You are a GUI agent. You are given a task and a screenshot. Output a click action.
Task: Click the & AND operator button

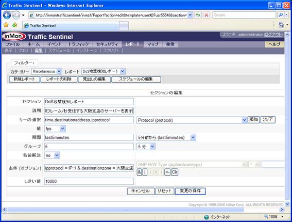[139, 172]
